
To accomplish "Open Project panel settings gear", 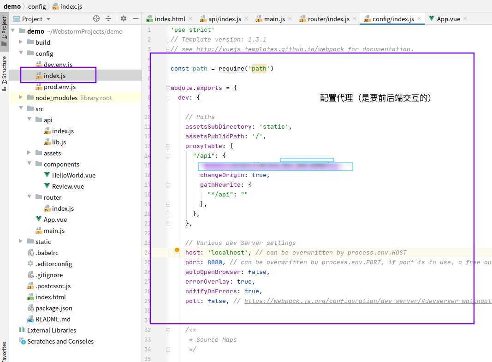I will 123,19.
